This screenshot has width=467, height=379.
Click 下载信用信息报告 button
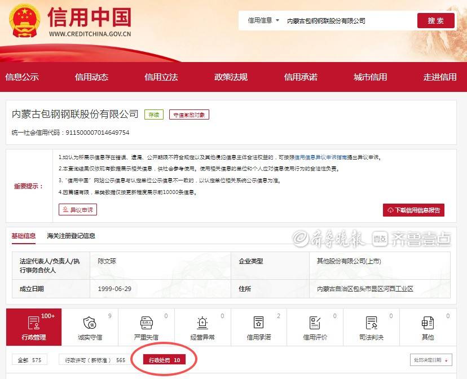tap(413, 210)
